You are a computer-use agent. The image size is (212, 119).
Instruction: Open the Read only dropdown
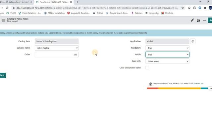point(167,61)
